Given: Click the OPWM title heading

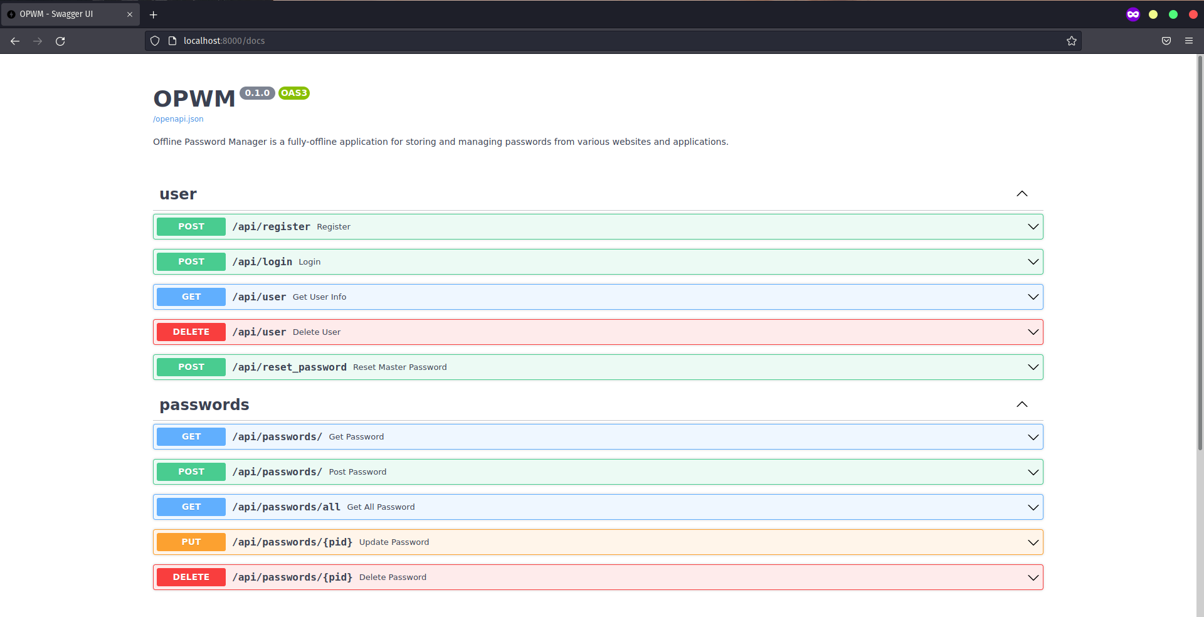Looking at the screenshot, I should 194,99.
